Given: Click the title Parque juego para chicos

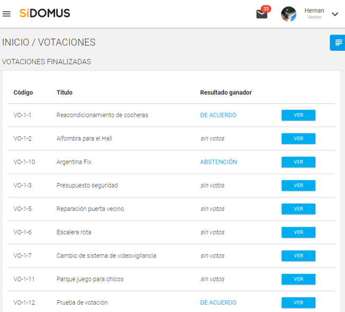Looking at the screenshot, I should coord(90,279).
